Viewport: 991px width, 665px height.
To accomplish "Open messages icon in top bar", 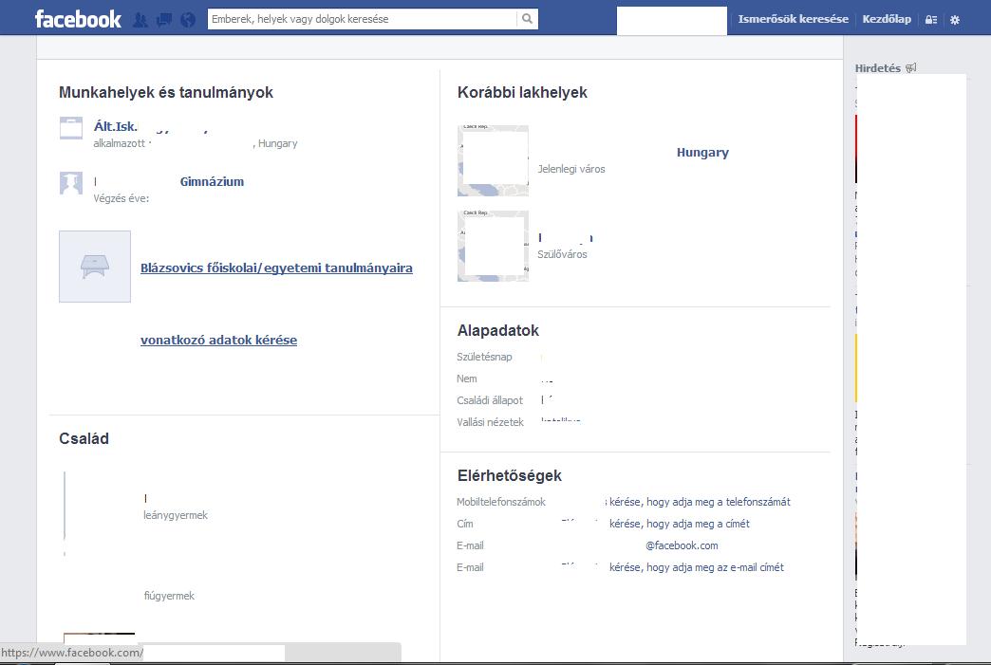I will [163, 20].
